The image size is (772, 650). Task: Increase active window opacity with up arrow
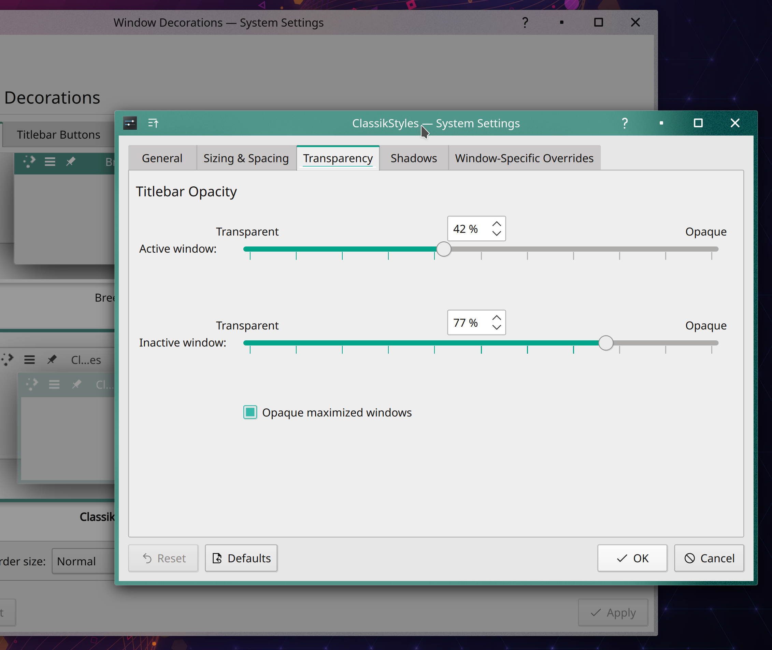coord(497,224)
